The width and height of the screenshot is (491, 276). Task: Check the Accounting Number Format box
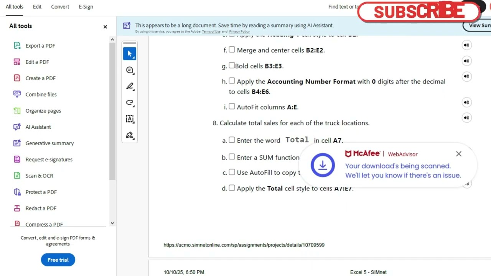[x=232, y=81]
